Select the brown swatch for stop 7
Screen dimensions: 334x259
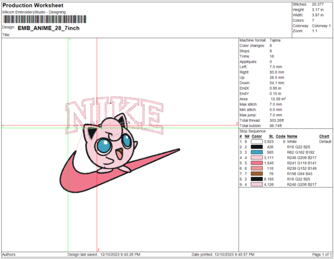(257, 173)
